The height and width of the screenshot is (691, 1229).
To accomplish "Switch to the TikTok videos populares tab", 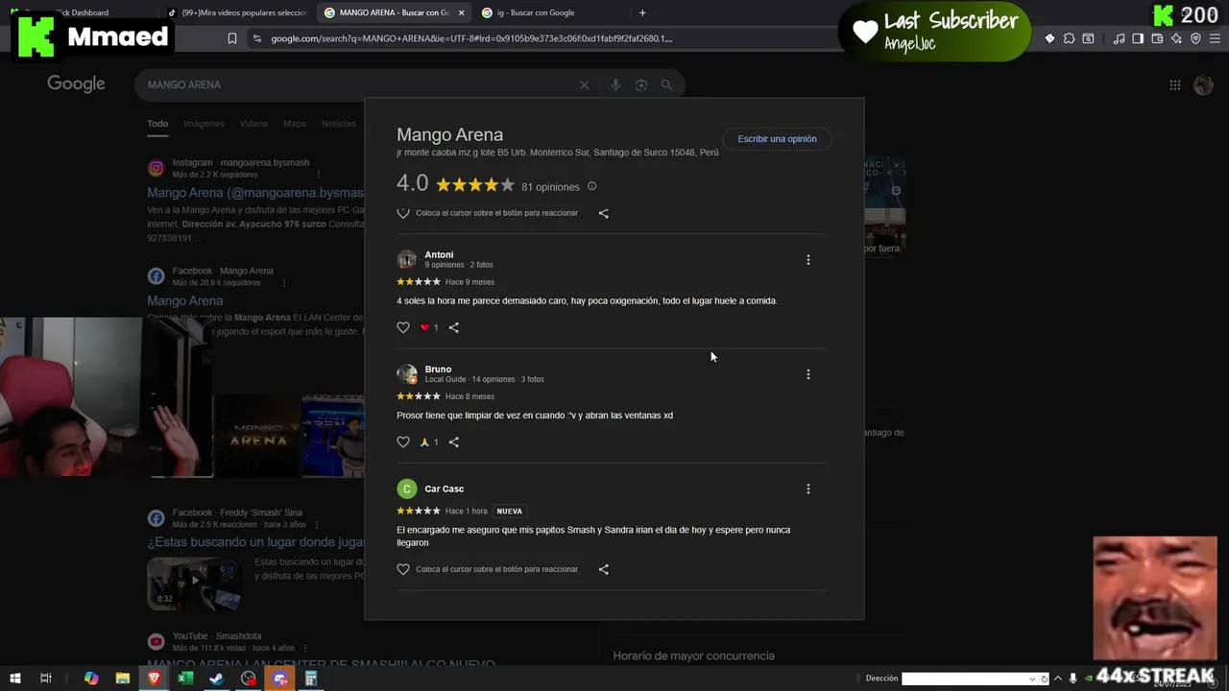I will click(236, 12).
